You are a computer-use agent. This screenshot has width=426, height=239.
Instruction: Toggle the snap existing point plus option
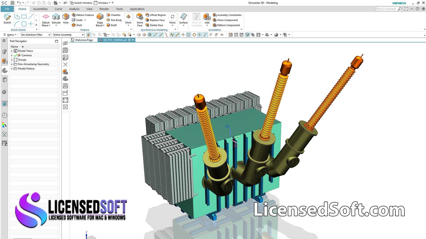coord(199,35)
